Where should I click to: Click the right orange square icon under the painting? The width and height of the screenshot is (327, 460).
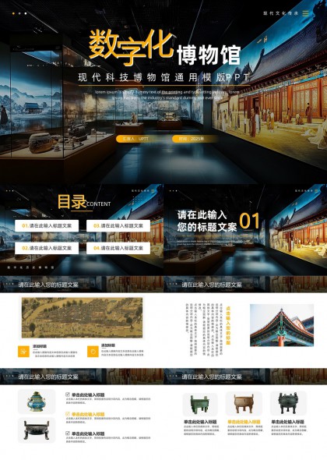(93, 352)
